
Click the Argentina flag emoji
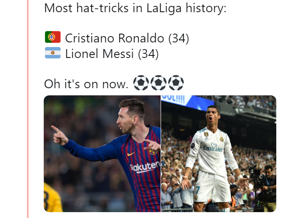pyautogui.click(x=53, y=53)
